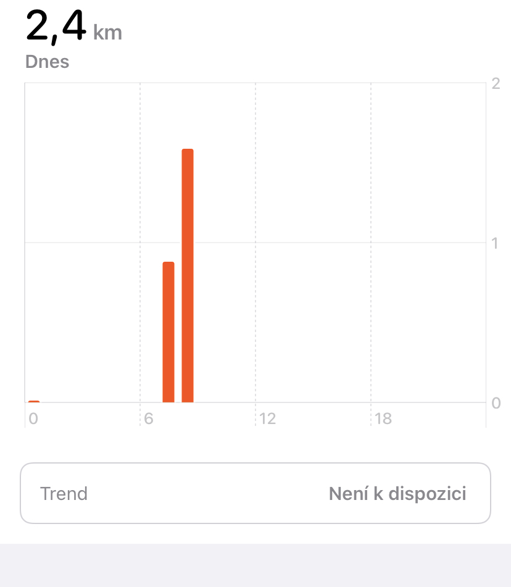Select the 6 hour label on the axis
This screenshot has width=511, height=587.
point(149,418)
